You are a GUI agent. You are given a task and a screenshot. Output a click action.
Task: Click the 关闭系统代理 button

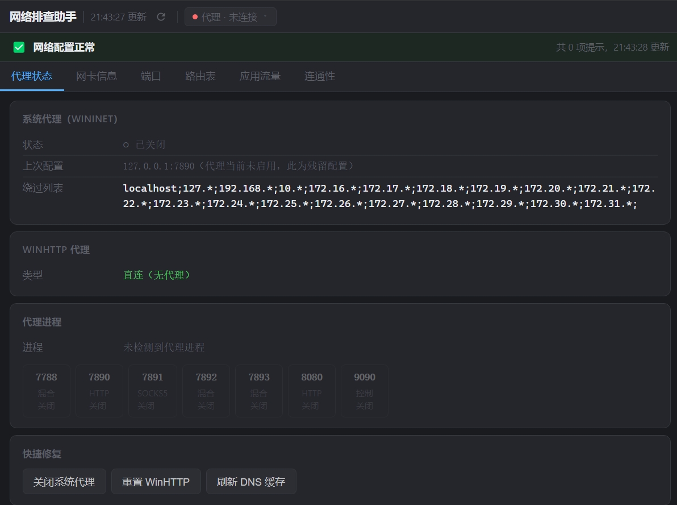click(x=64, y=482)
